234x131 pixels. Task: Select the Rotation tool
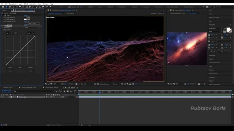(x=17, y=7)
